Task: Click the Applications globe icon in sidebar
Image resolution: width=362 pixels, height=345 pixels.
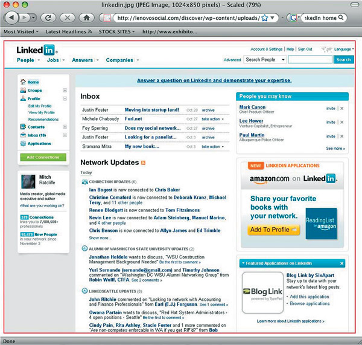Action: tap(23, 143)
